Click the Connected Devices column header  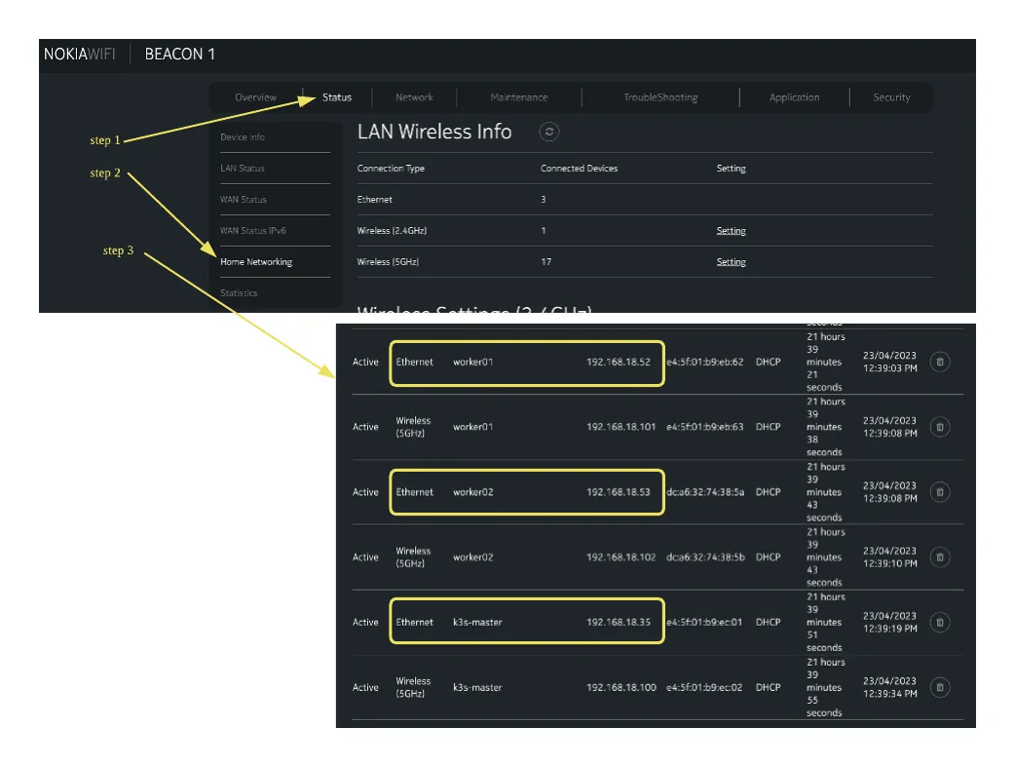[x=580, y=169]
